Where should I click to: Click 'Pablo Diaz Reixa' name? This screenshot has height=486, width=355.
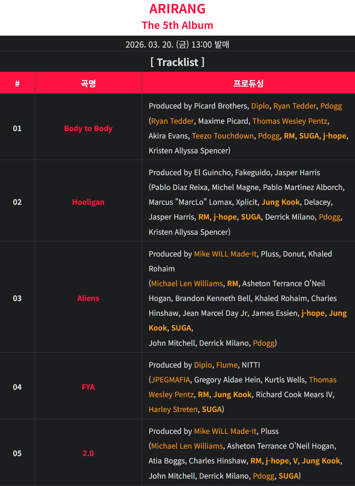[x=179, y=187]
